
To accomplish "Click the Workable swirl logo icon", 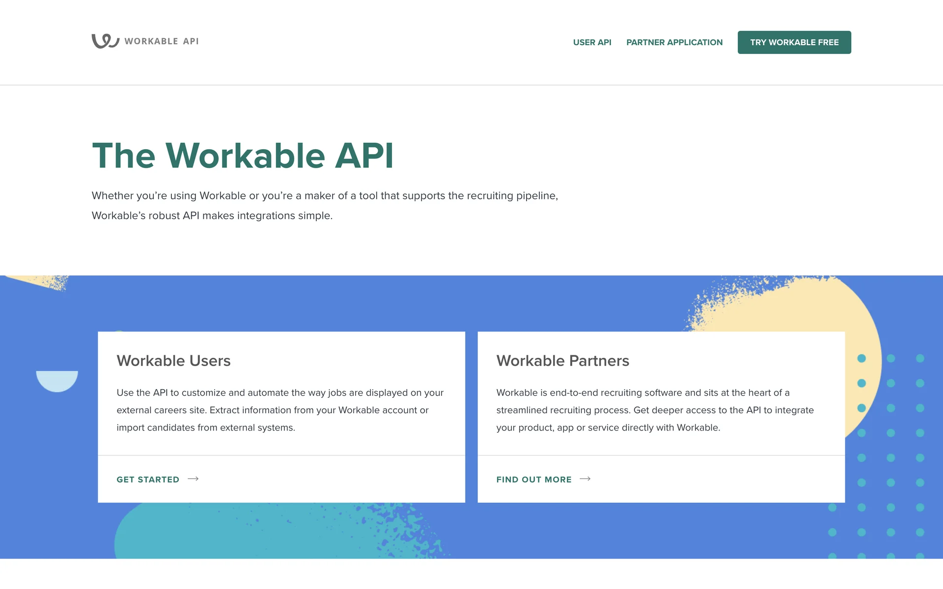I will point(105,41).
